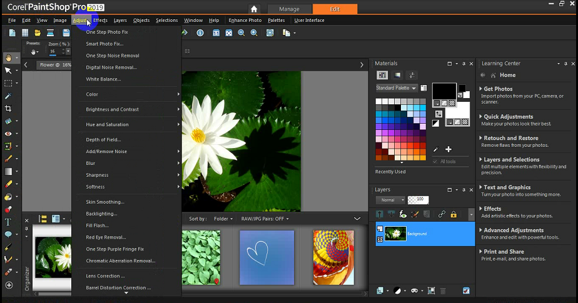Click the Learning Center Home icon

[x=493, y=75]
